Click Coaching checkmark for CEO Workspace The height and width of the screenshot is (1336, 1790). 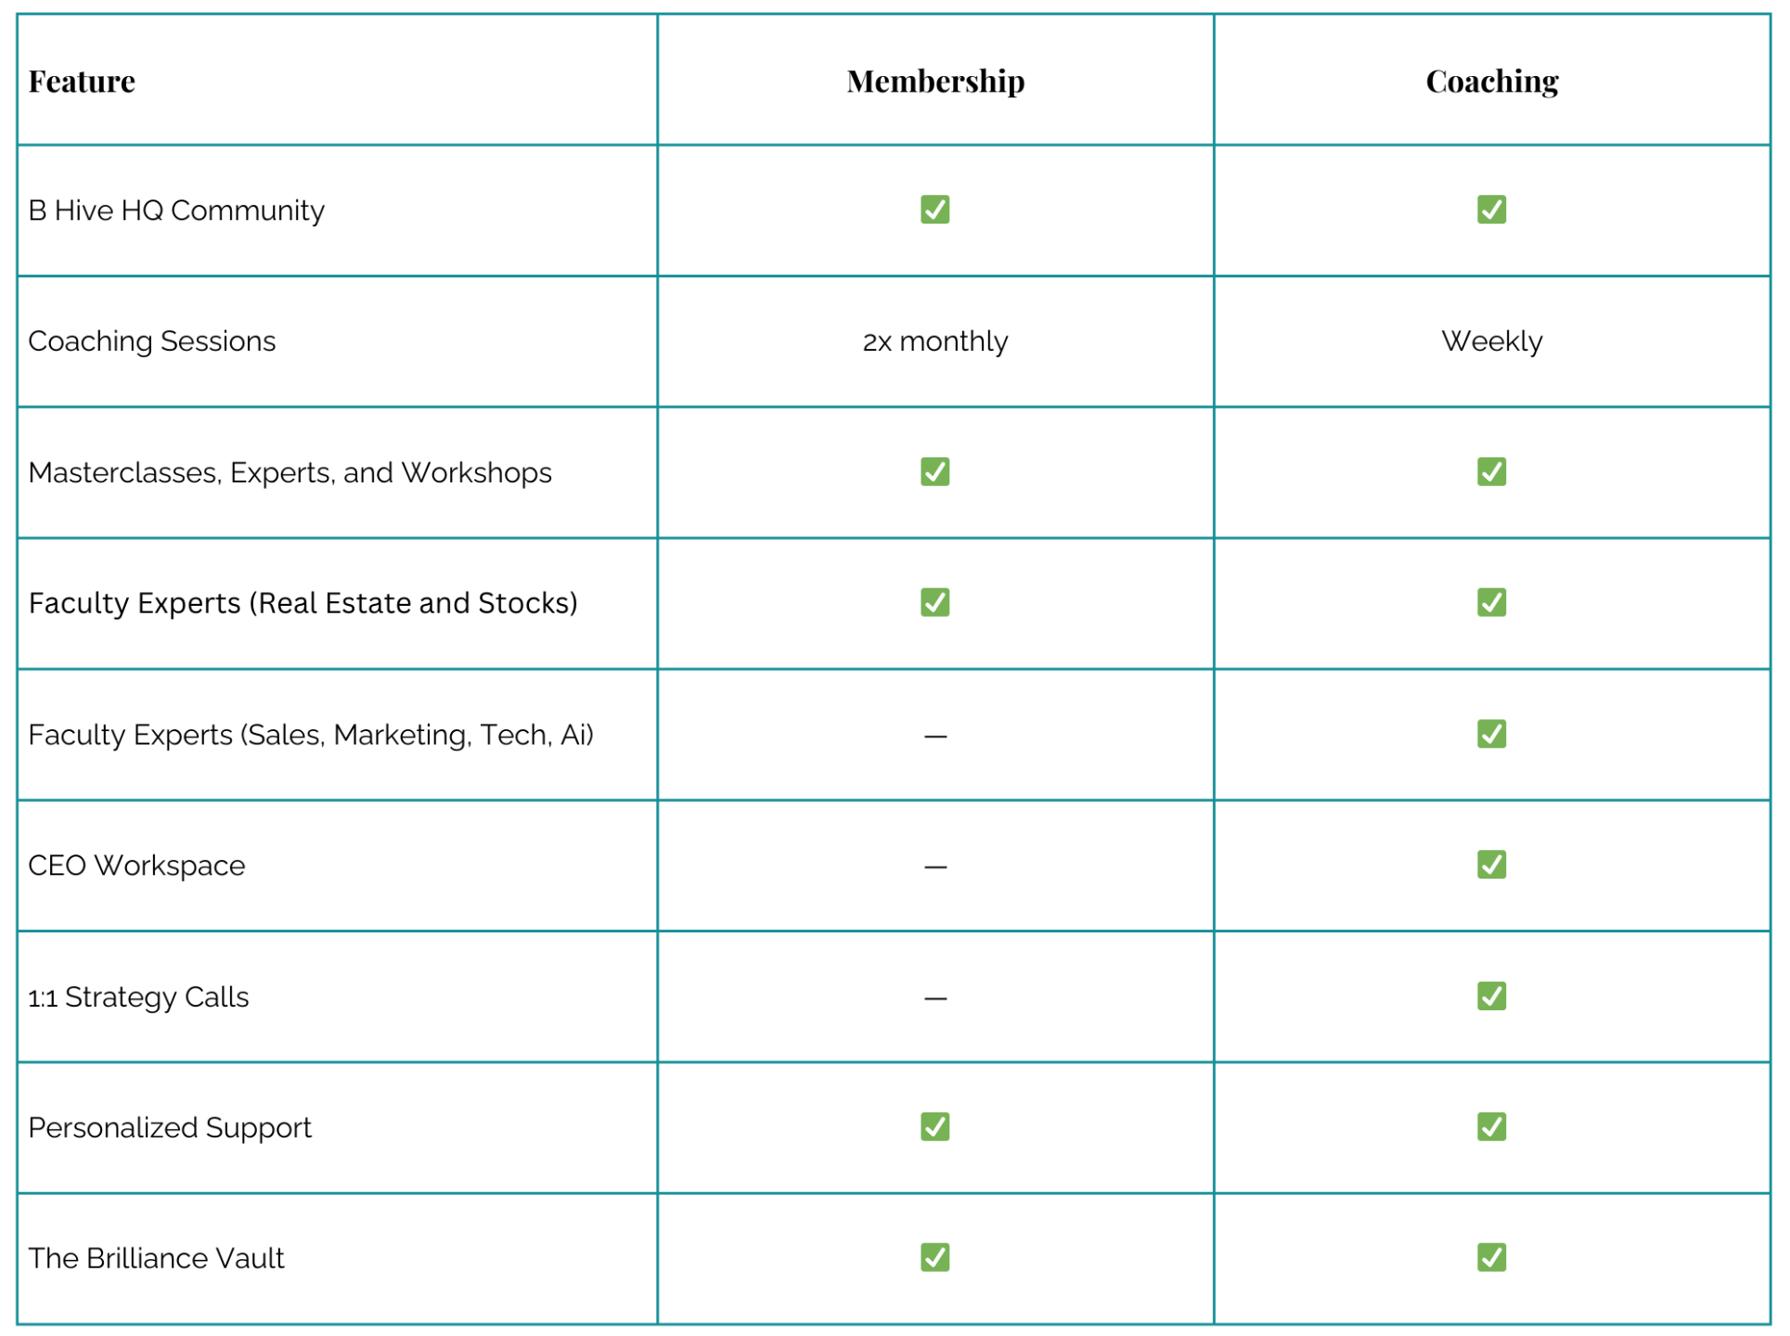(1491, 865)
